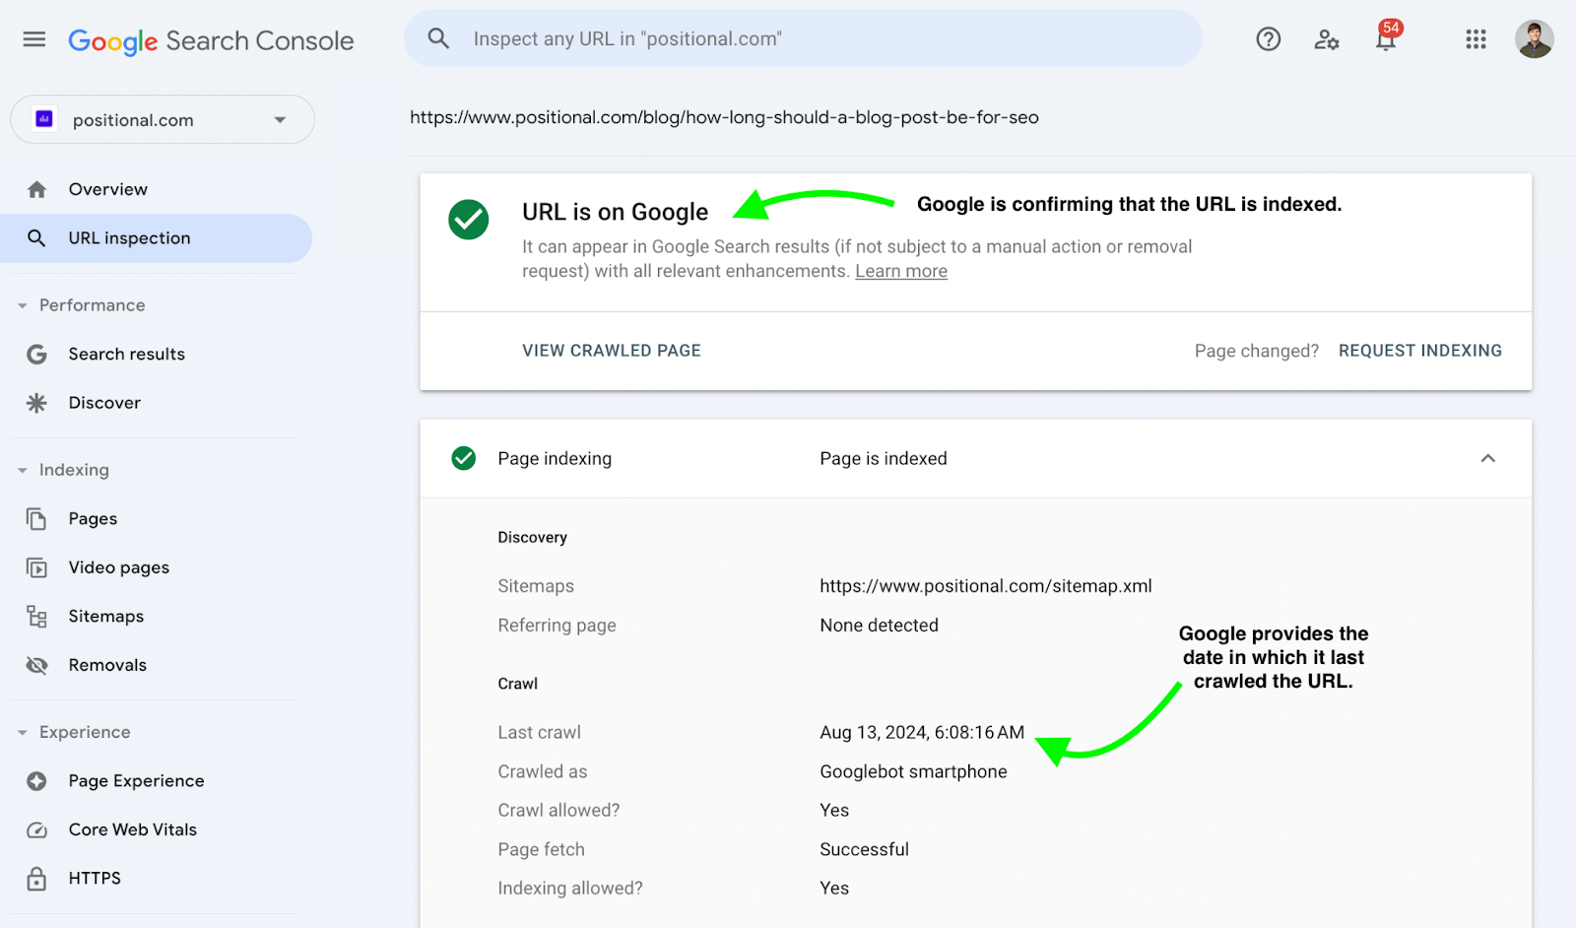Click the Removals crossed-eye icon

[x=36, y=665]
